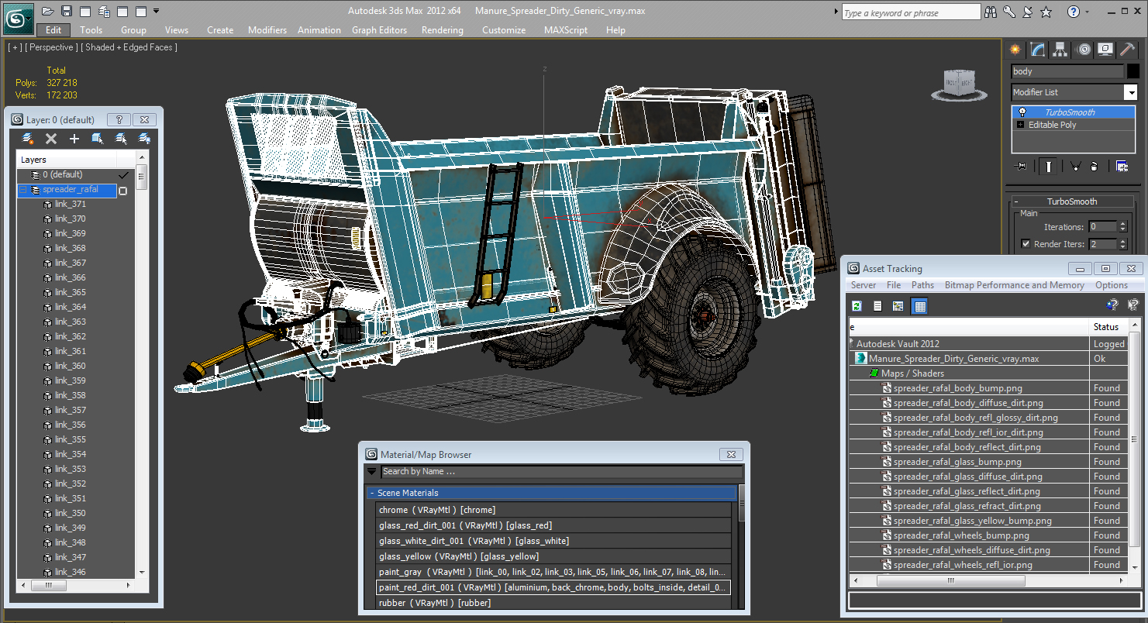Select the chrome VRayMtl material
The width and height of the screenshot is (1148, 623).
tap(553, 510)
